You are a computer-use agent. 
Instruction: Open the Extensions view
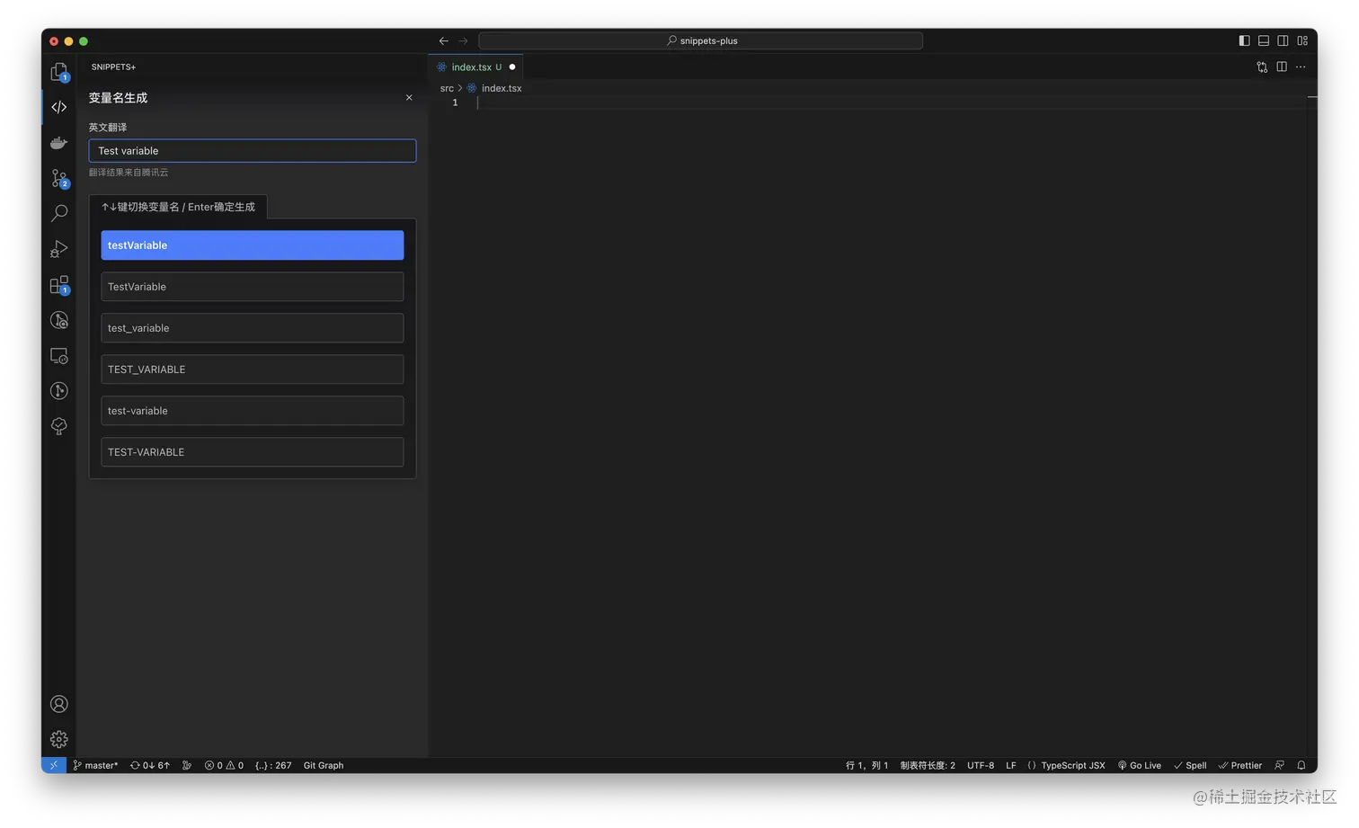(x=59, y=285)
